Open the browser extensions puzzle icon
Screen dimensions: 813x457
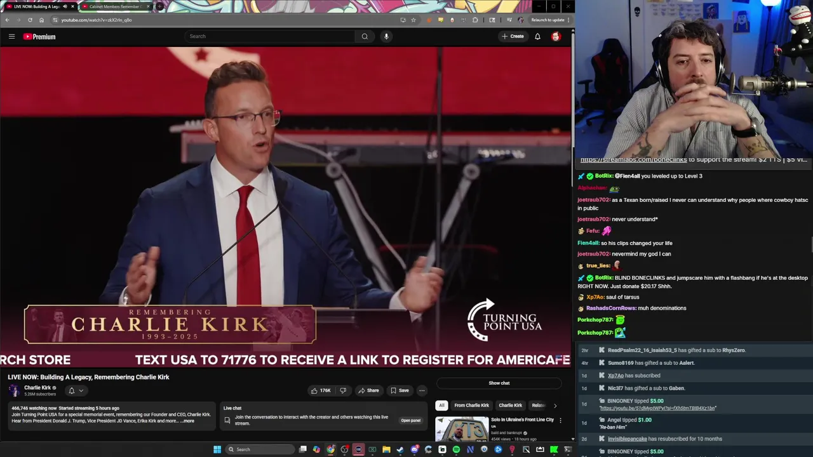(475, 20)
